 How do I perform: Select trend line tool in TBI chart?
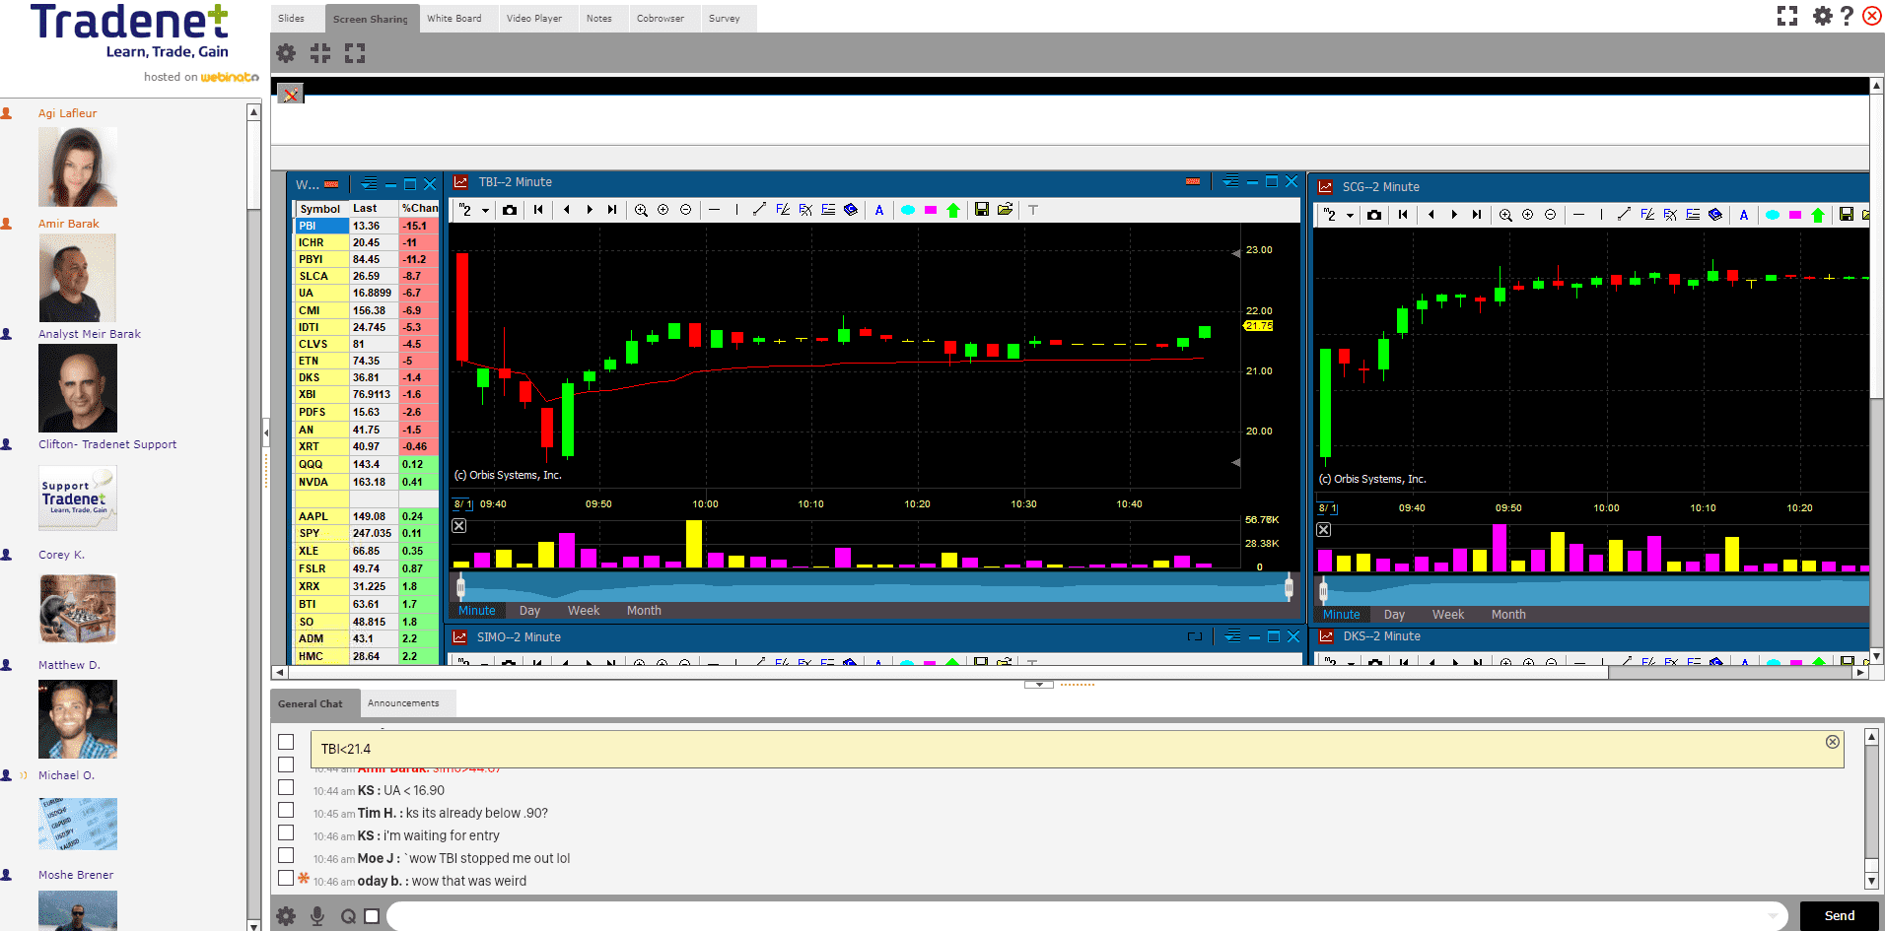tap(759, 210)
